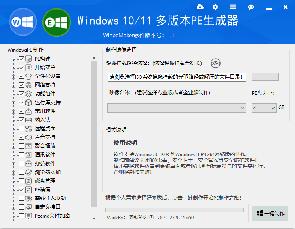The height and width of the screenshot is (229, 295).
Task: Uncheck the 开始菜单 checkbox
Action: [22, 68]
